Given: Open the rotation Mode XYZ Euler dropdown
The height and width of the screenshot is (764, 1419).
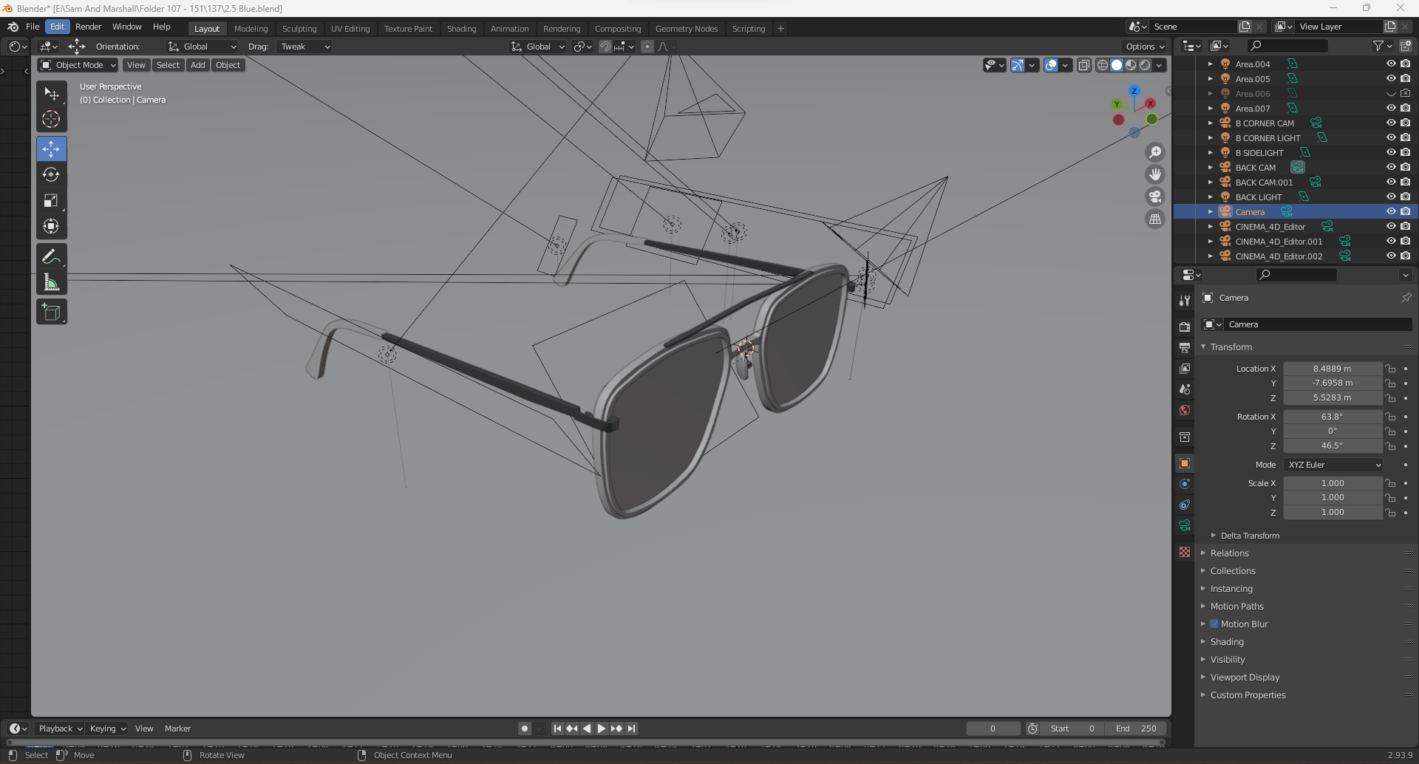Looking at the screenshot, I should click(x=1333, y=465).
